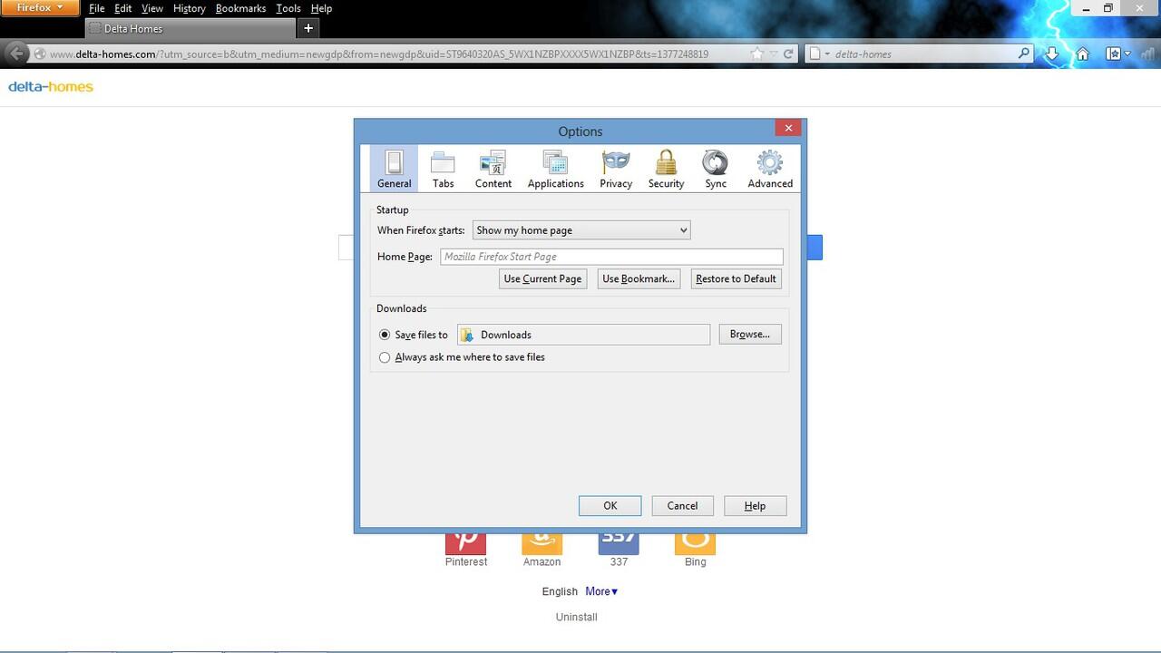The image size is (1161, 653).
Task: Expand the More languages dropdown
Action: coord(601,591)
